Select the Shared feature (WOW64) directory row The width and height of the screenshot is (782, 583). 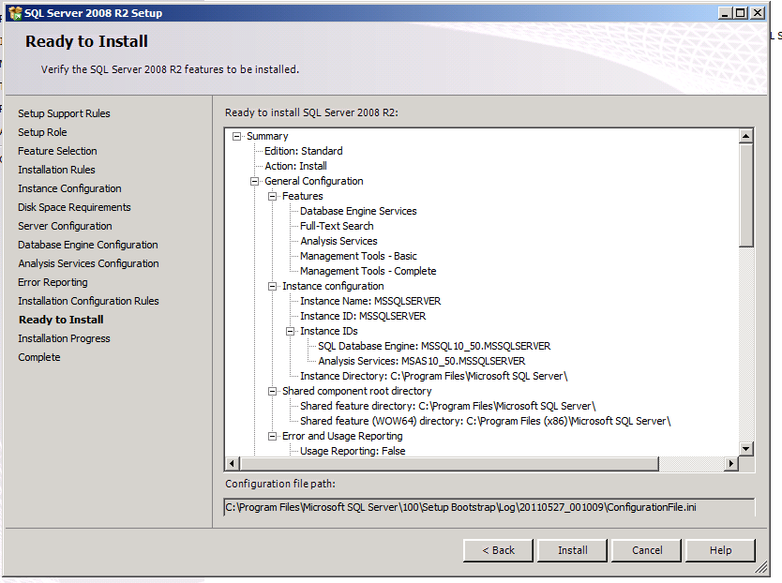coord(486,421)
